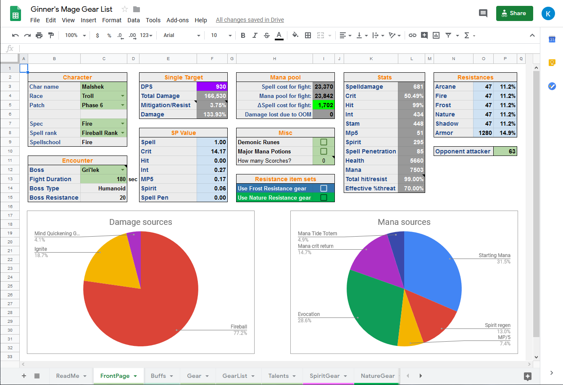Insert a link
The height and width of the screenshot is (385, 563).
413,35
